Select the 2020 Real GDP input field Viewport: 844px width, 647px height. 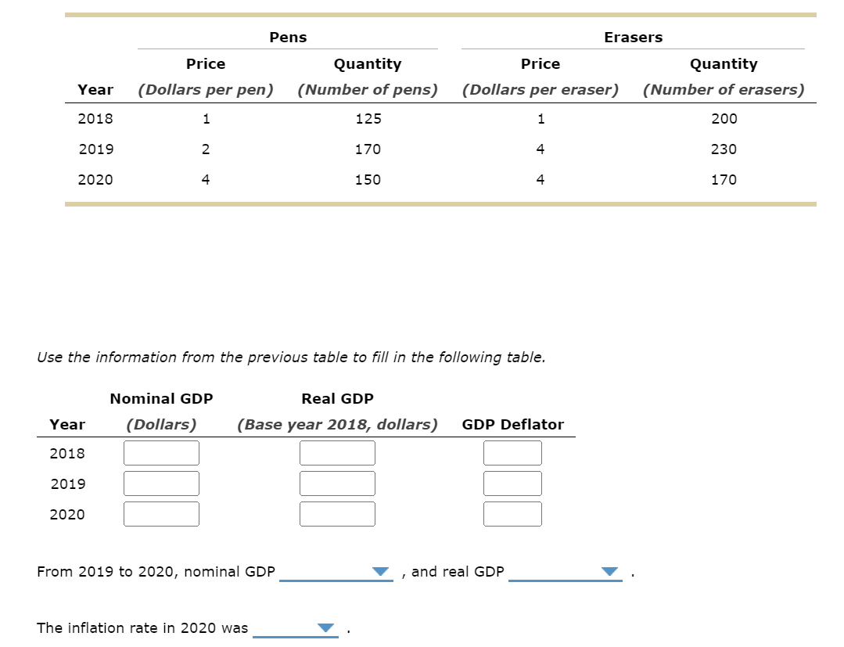point(337,514)
